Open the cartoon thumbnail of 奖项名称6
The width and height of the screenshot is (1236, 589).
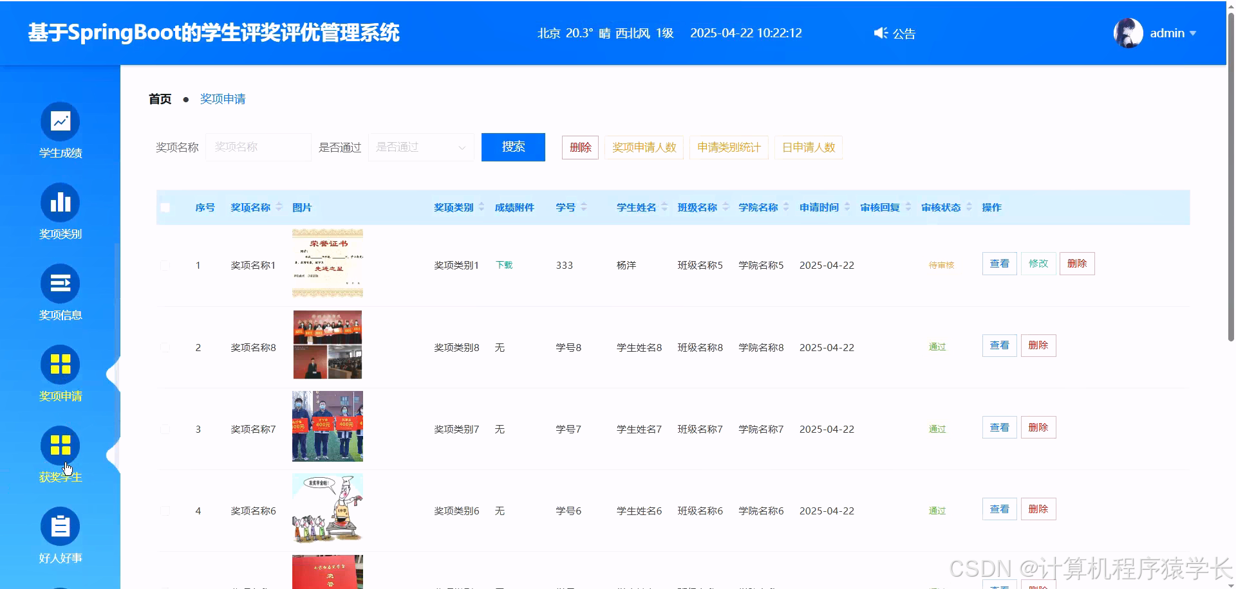coord(328,508)
